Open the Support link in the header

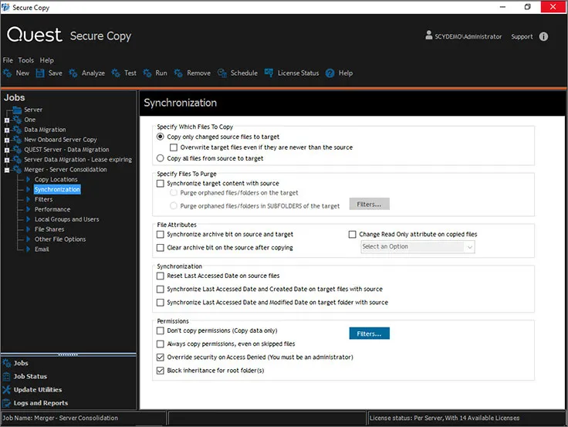pos(522,36)
